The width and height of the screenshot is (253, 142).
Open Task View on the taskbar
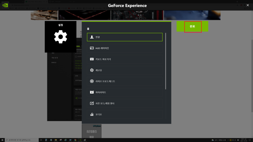pyautogui.click(x=41, y=140)
